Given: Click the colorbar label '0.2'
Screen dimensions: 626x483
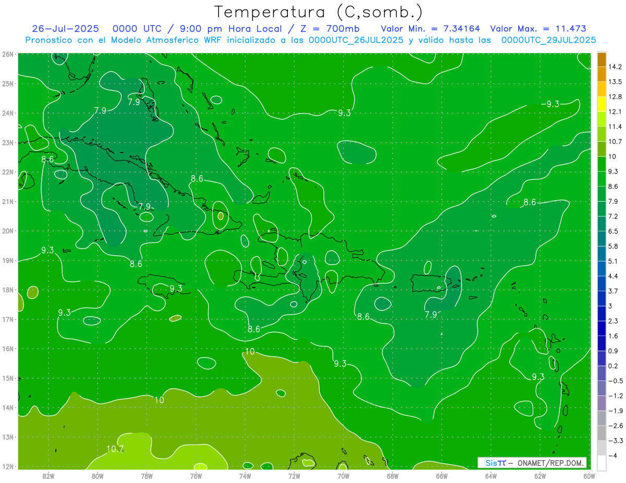Looking at the screenshot, I should 613,366.
